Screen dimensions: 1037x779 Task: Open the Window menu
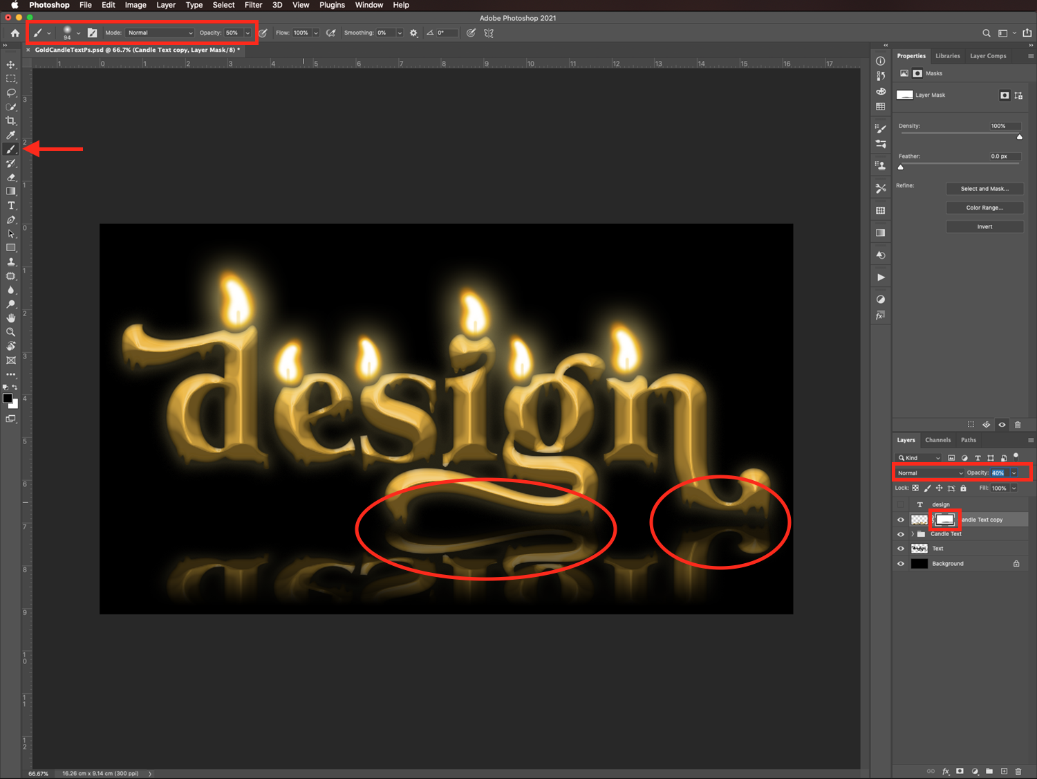369,5
